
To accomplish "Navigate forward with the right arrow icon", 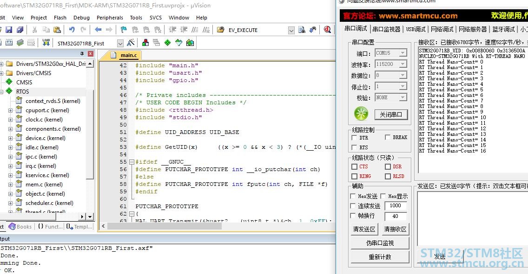I will tap(109, 30).
